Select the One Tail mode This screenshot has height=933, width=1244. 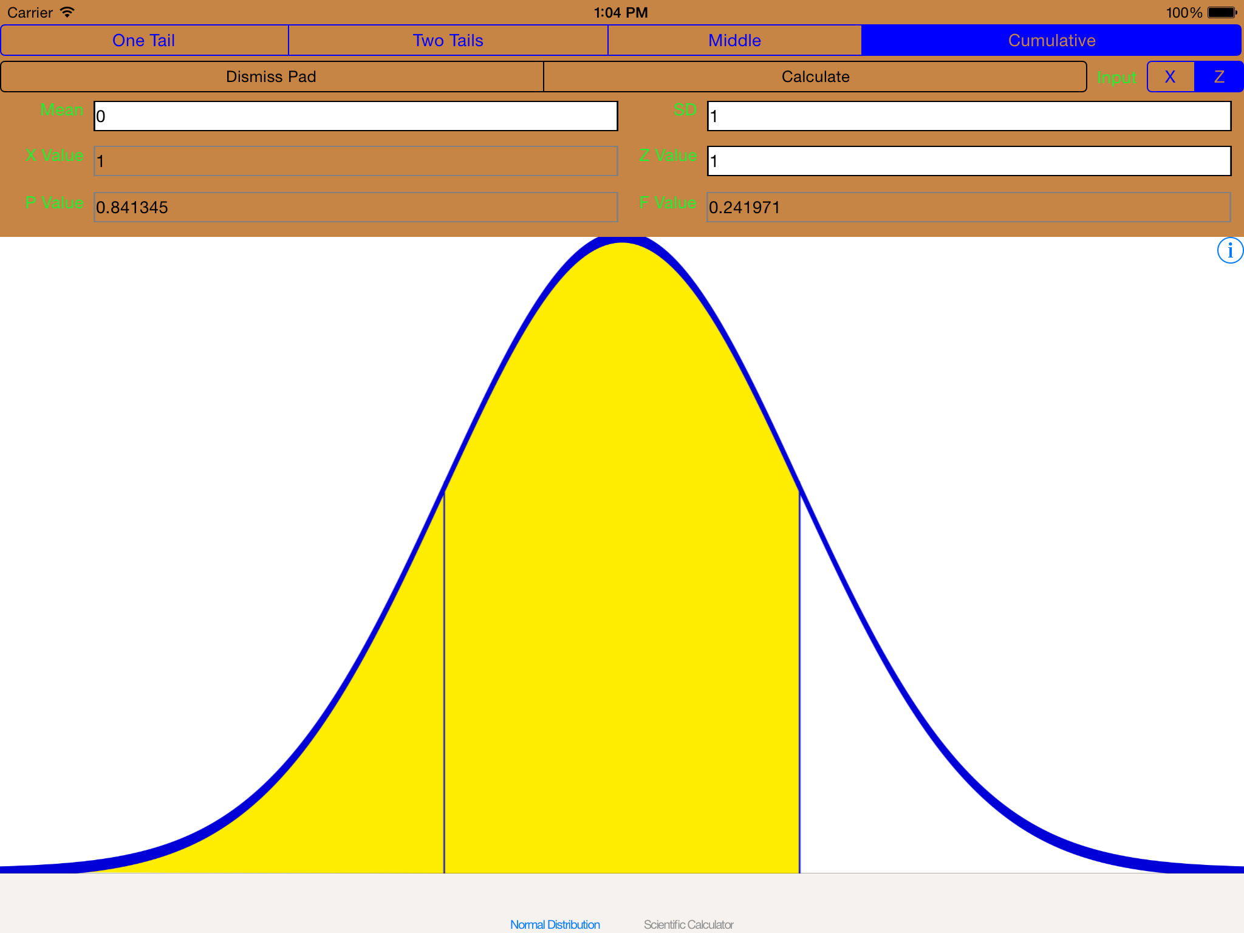[x=145, y=40]
